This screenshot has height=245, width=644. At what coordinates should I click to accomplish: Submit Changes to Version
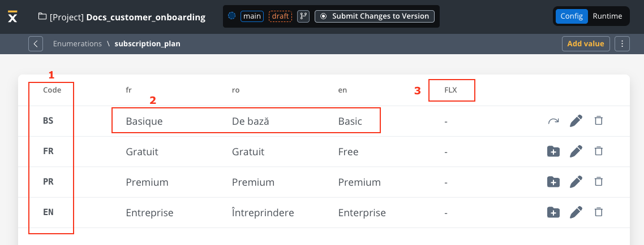(x=375, y=16)
